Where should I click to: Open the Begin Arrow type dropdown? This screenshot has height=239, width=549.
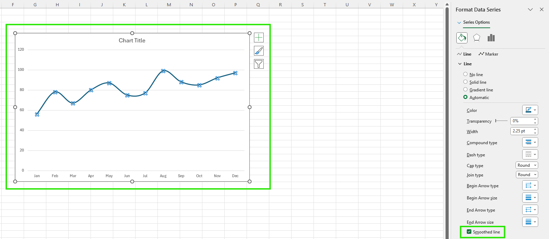click(x=530, y=185)
